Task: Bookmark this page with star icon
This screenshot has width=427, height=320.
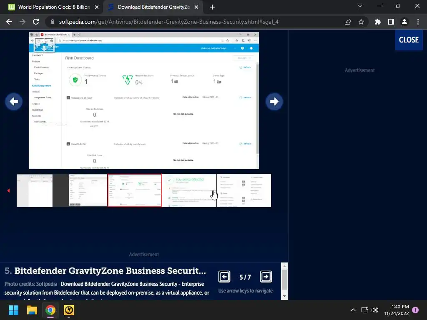Action: click(x=361, y=22)
